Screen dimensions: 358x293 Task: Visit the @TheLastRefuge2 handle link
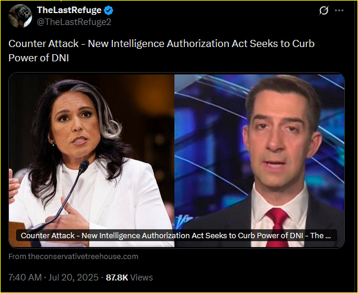tap(74, 22)
